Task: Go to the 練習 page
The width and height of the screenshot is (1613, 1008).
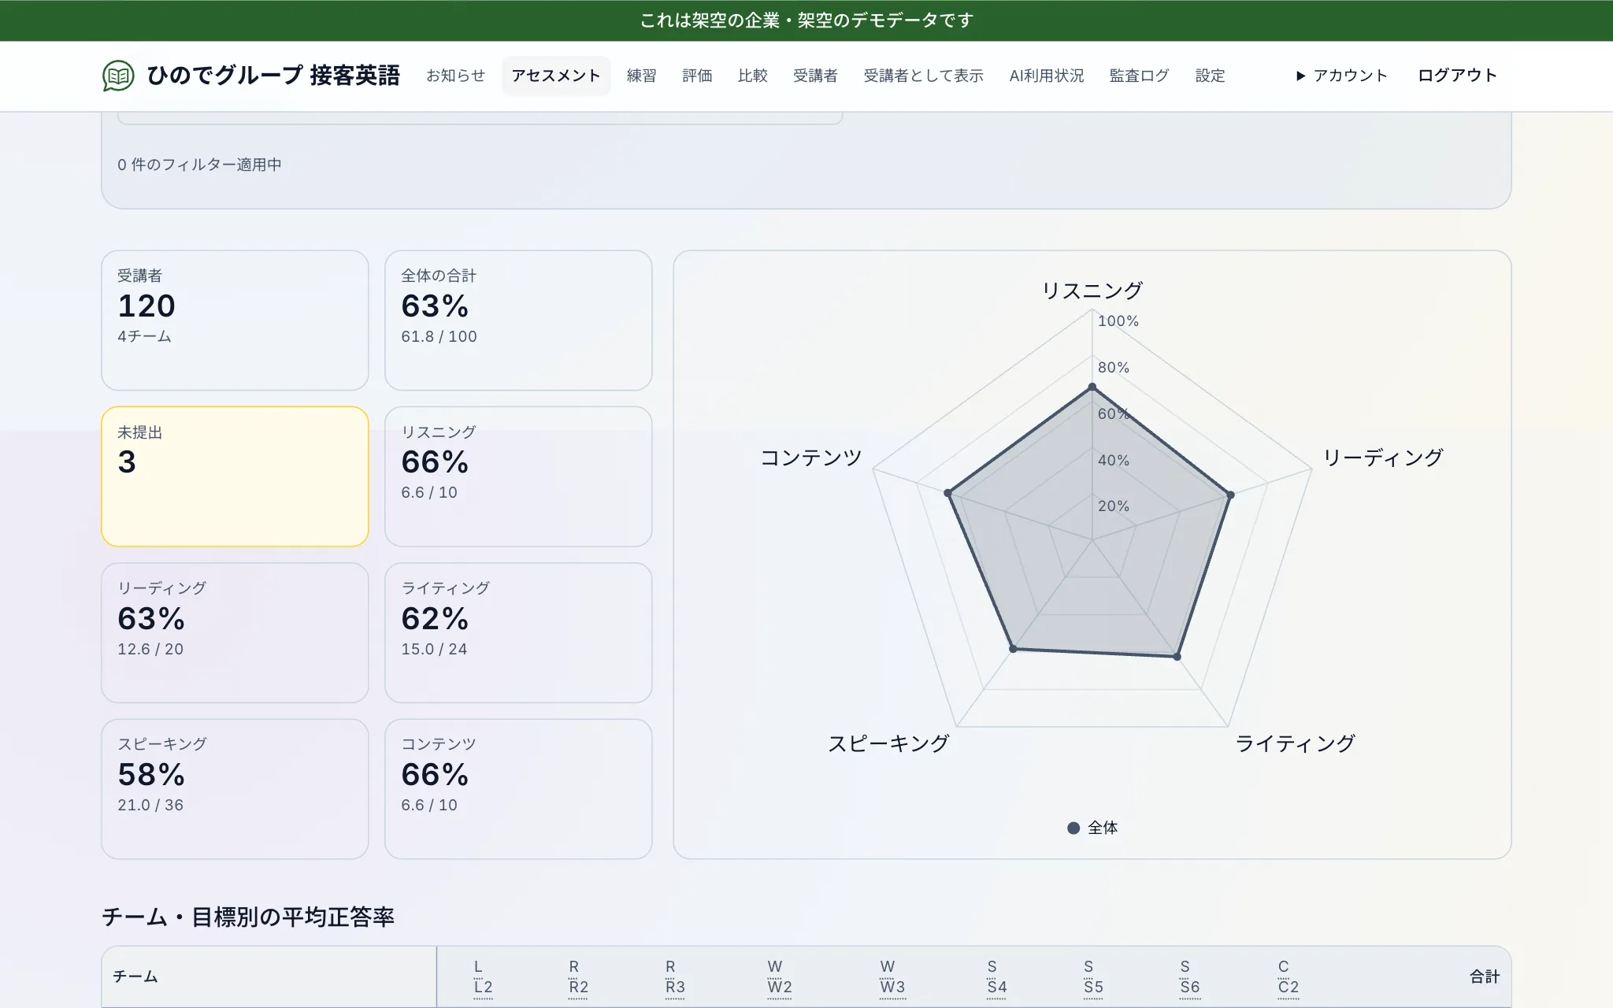Action: [x=641, y=76]
